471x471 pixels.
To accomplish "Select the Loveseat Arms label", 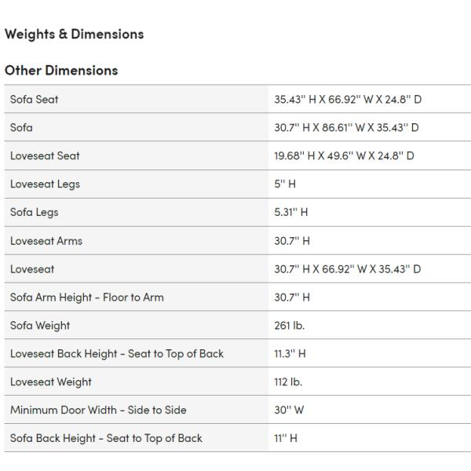I will [x=46, y=241].
